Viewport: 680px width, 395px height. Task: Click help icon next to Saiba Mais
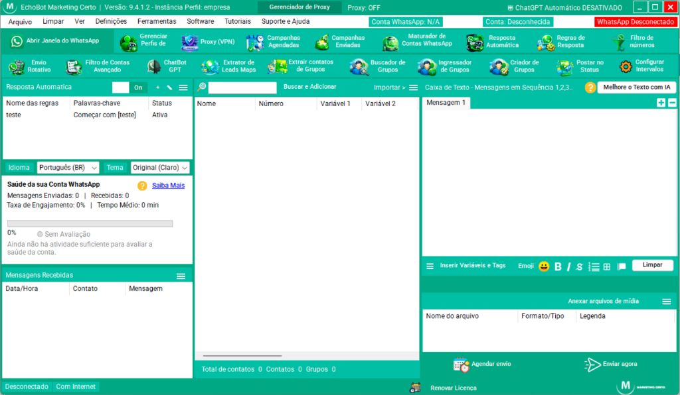pos(142,186)
